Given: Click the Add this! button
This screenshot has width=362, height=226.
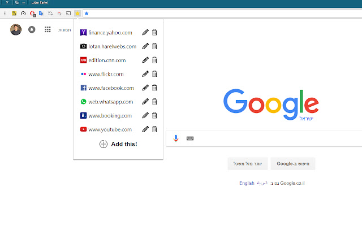Looking at the screenshot, I should pyautogui.click(x=118, y=144).
